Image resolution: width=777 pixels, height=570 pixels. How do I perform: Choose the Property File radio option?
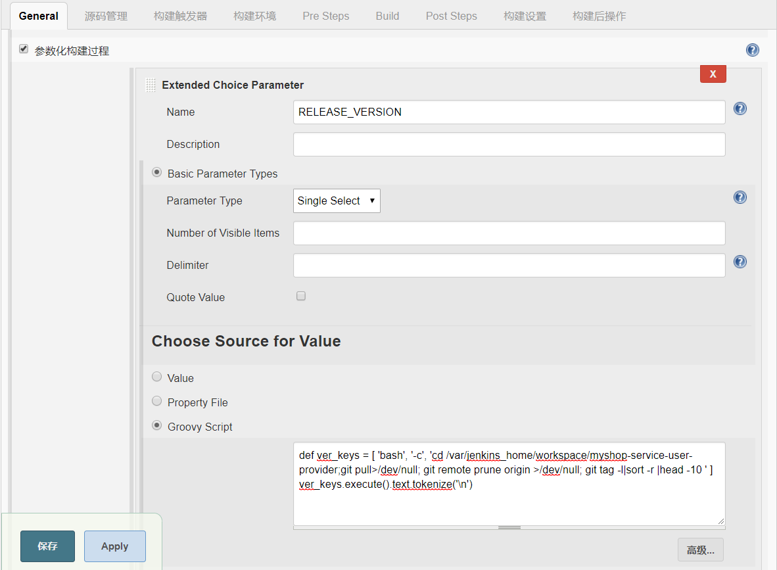[156, 401]
